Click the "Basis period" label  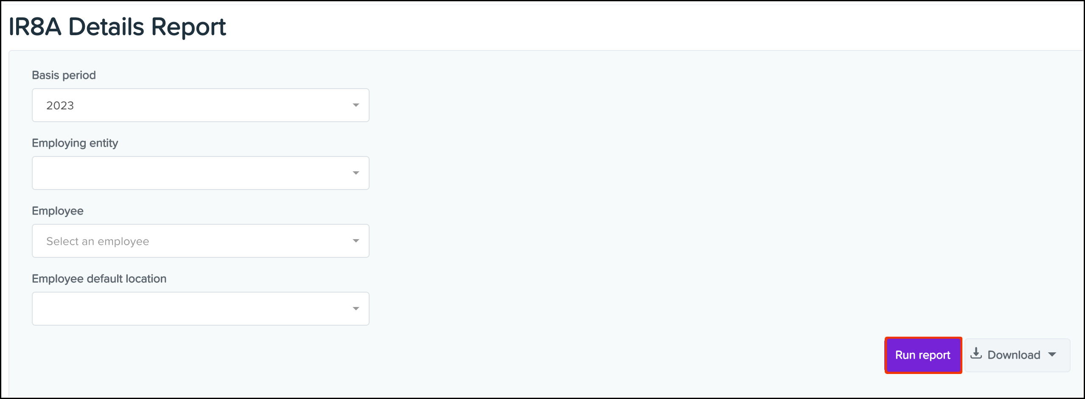(x=64, y=75)
